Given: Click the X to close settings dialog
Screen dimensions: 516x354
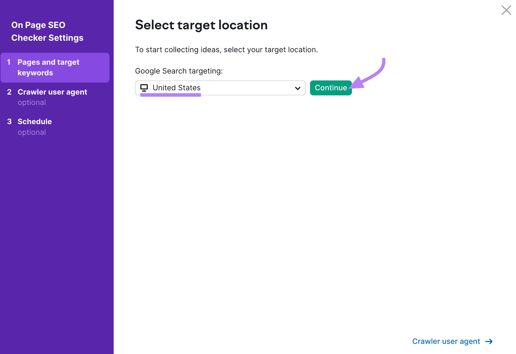Looking at the screenshot, I should pos(506,10).
